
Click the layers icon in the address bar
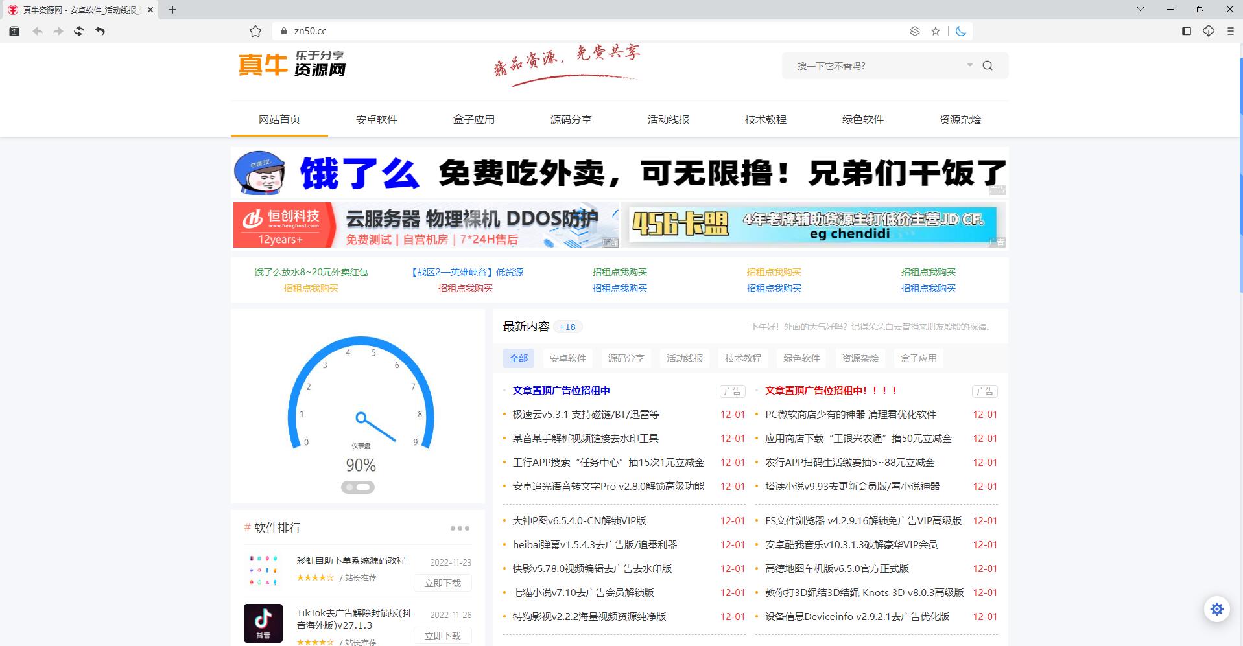[x=915, y=31]
